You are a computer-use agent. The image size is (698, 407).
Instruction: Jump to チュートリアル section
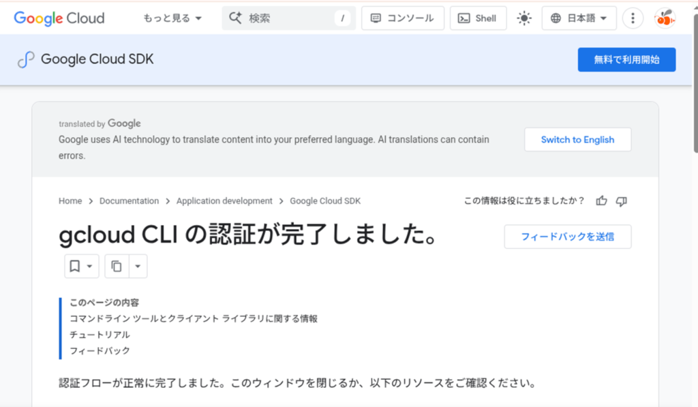100,335
